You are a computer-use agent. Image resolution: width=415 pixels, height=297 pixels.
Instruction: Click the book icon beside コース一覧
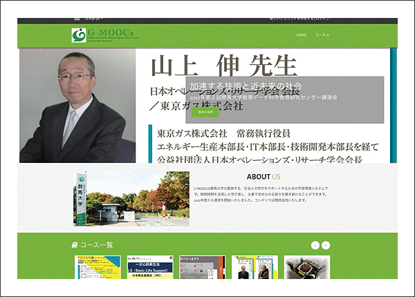click(75, 245)
